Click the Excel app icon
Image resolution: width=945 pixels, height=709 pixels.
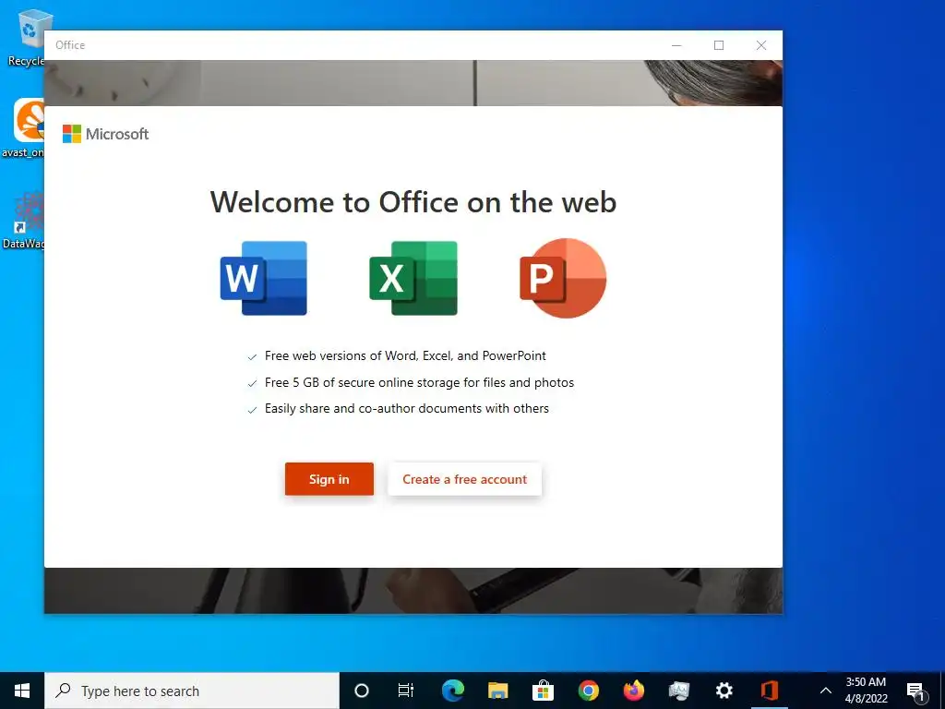[x=413, y=278]
